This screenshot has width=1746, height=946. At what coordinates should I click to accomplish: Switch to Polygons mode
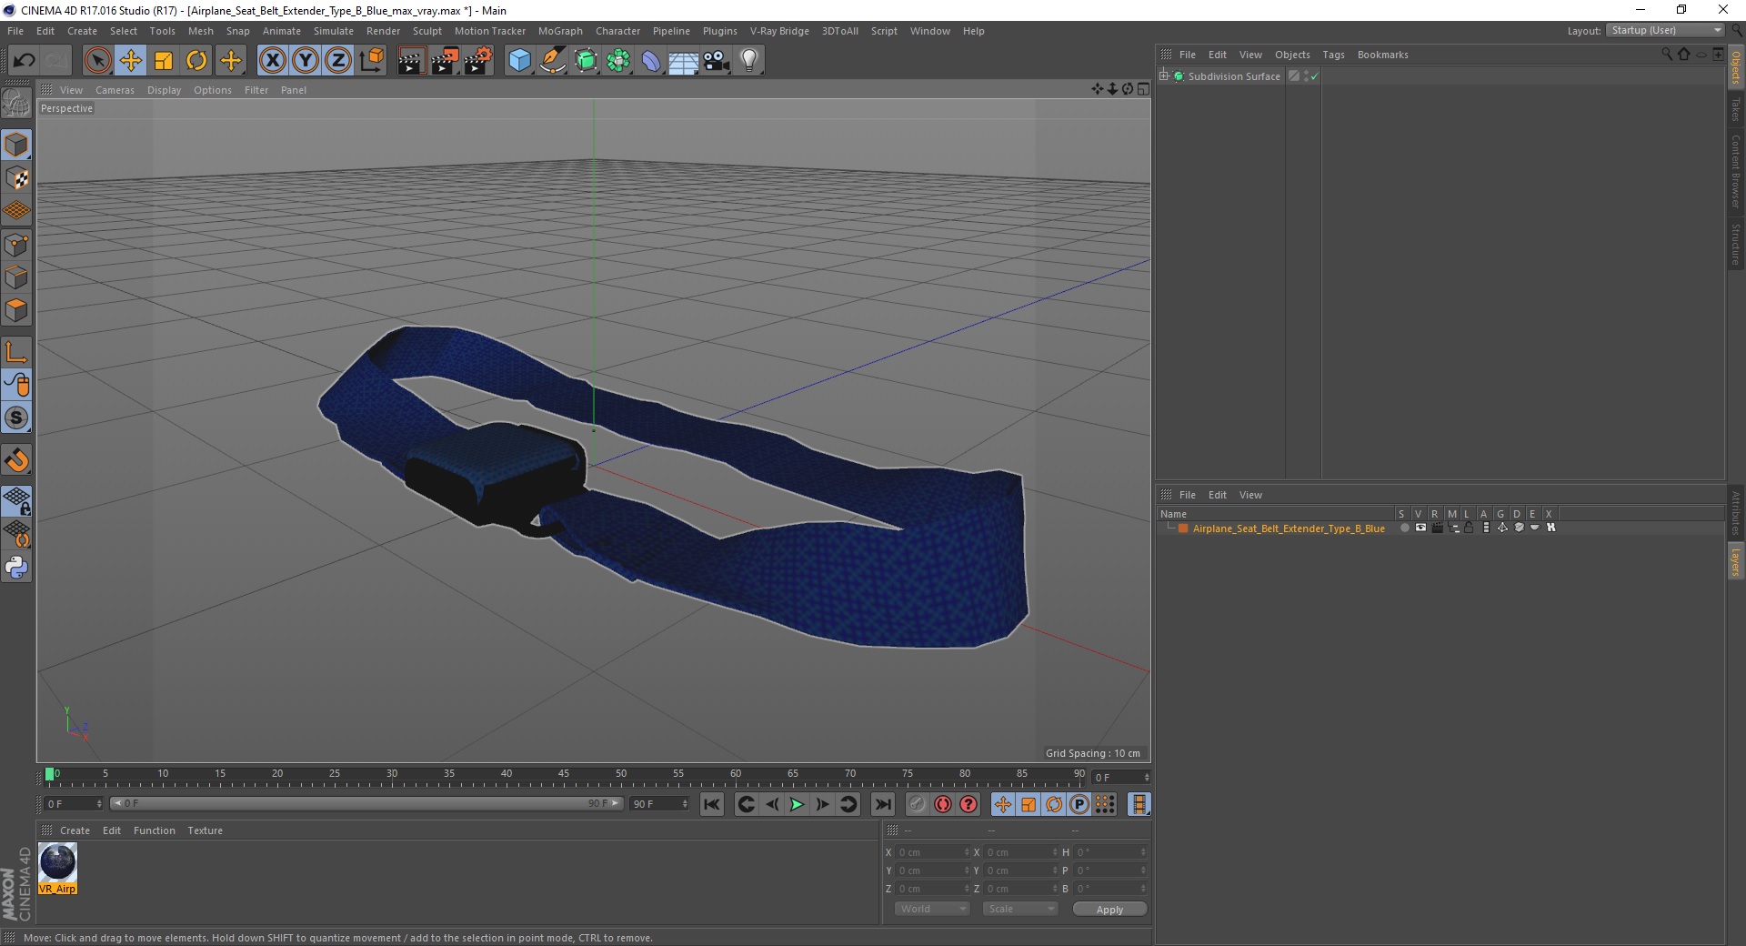[x=16, y=310]
